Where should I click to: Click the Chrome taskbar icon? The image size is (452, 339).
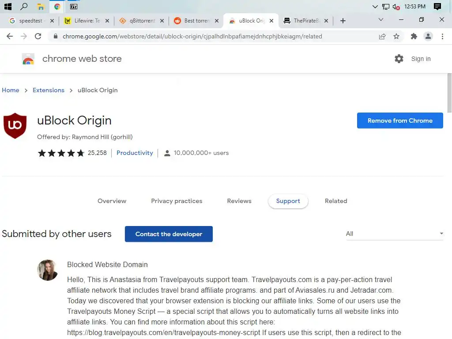tap(57, 7)
